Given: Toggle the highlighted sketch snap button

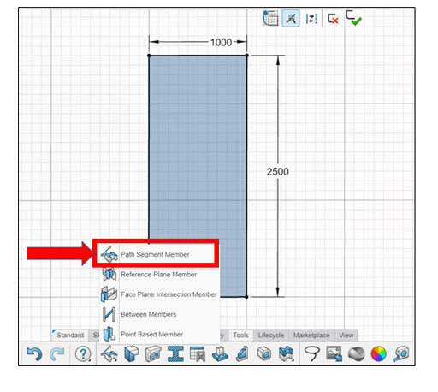Looking at the screenshot, I should pos(291,18).
